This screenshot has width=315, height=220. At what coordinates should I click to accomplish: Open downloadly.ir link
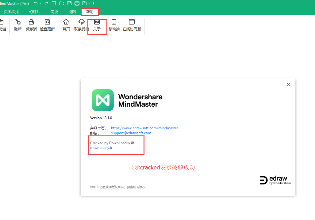(x=101, y=148)
